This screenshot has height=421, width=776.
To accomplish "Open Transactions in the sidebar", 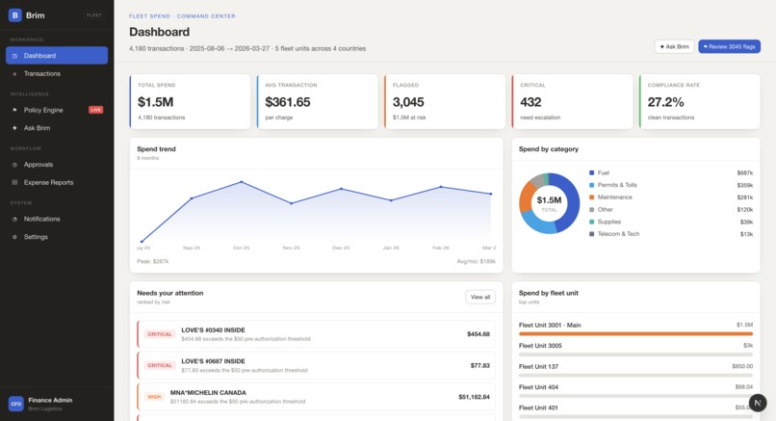I will click(x=57, y=74).
